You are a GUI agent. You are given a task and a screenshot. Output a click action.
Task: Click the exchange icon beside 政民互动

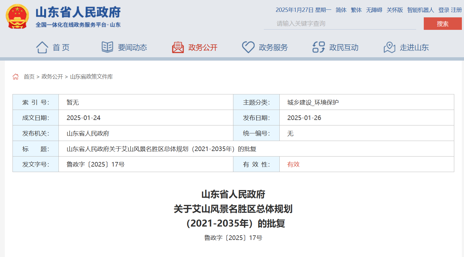(319, 47)
